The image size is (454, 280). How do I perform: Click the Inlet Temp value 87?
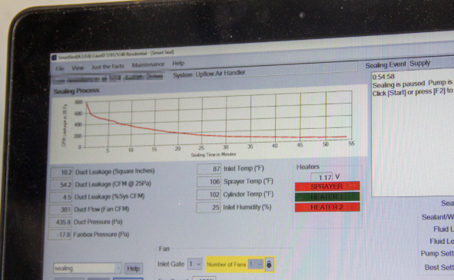(209, 169)
